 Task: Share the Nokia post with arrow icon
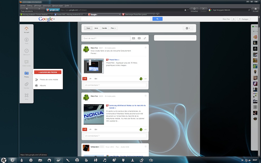90,129
